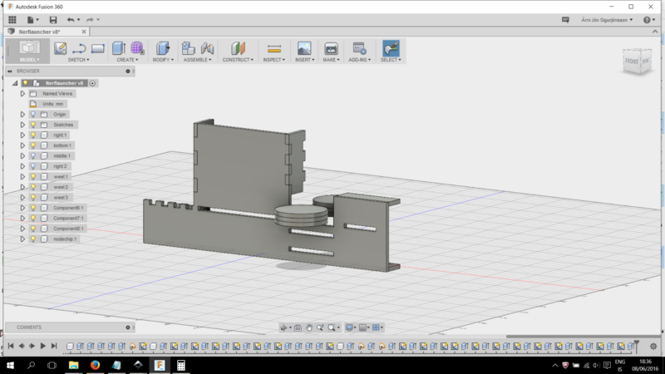Click the Make 3D print icon
Screen dimensions: 665x374
click(331, 48)
